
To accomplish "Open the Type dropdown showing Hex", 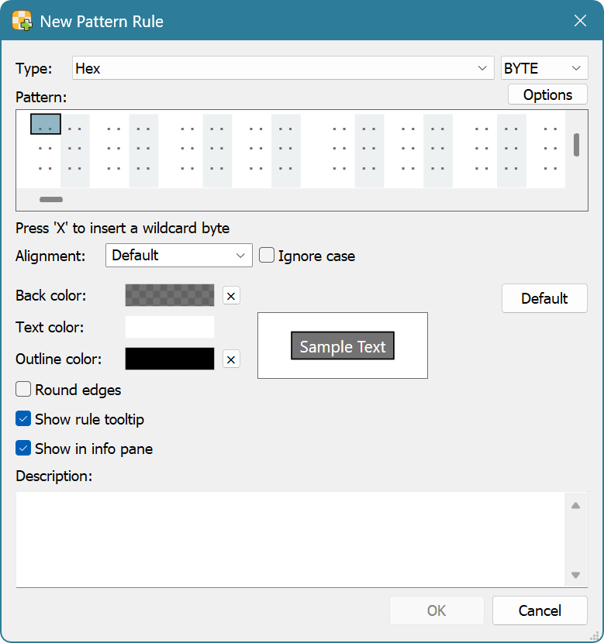I will (283, 68).
